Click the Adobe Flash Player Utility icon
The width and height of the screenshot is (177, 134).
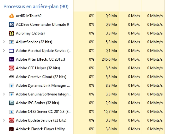(x=12, y=129)
